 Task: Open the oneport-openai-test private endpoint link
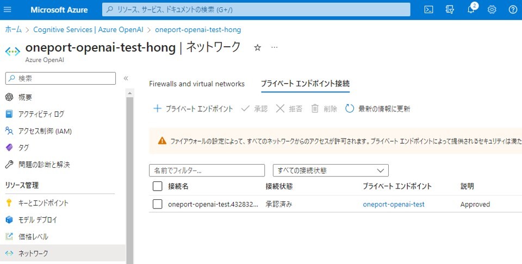tap(394, 204)
